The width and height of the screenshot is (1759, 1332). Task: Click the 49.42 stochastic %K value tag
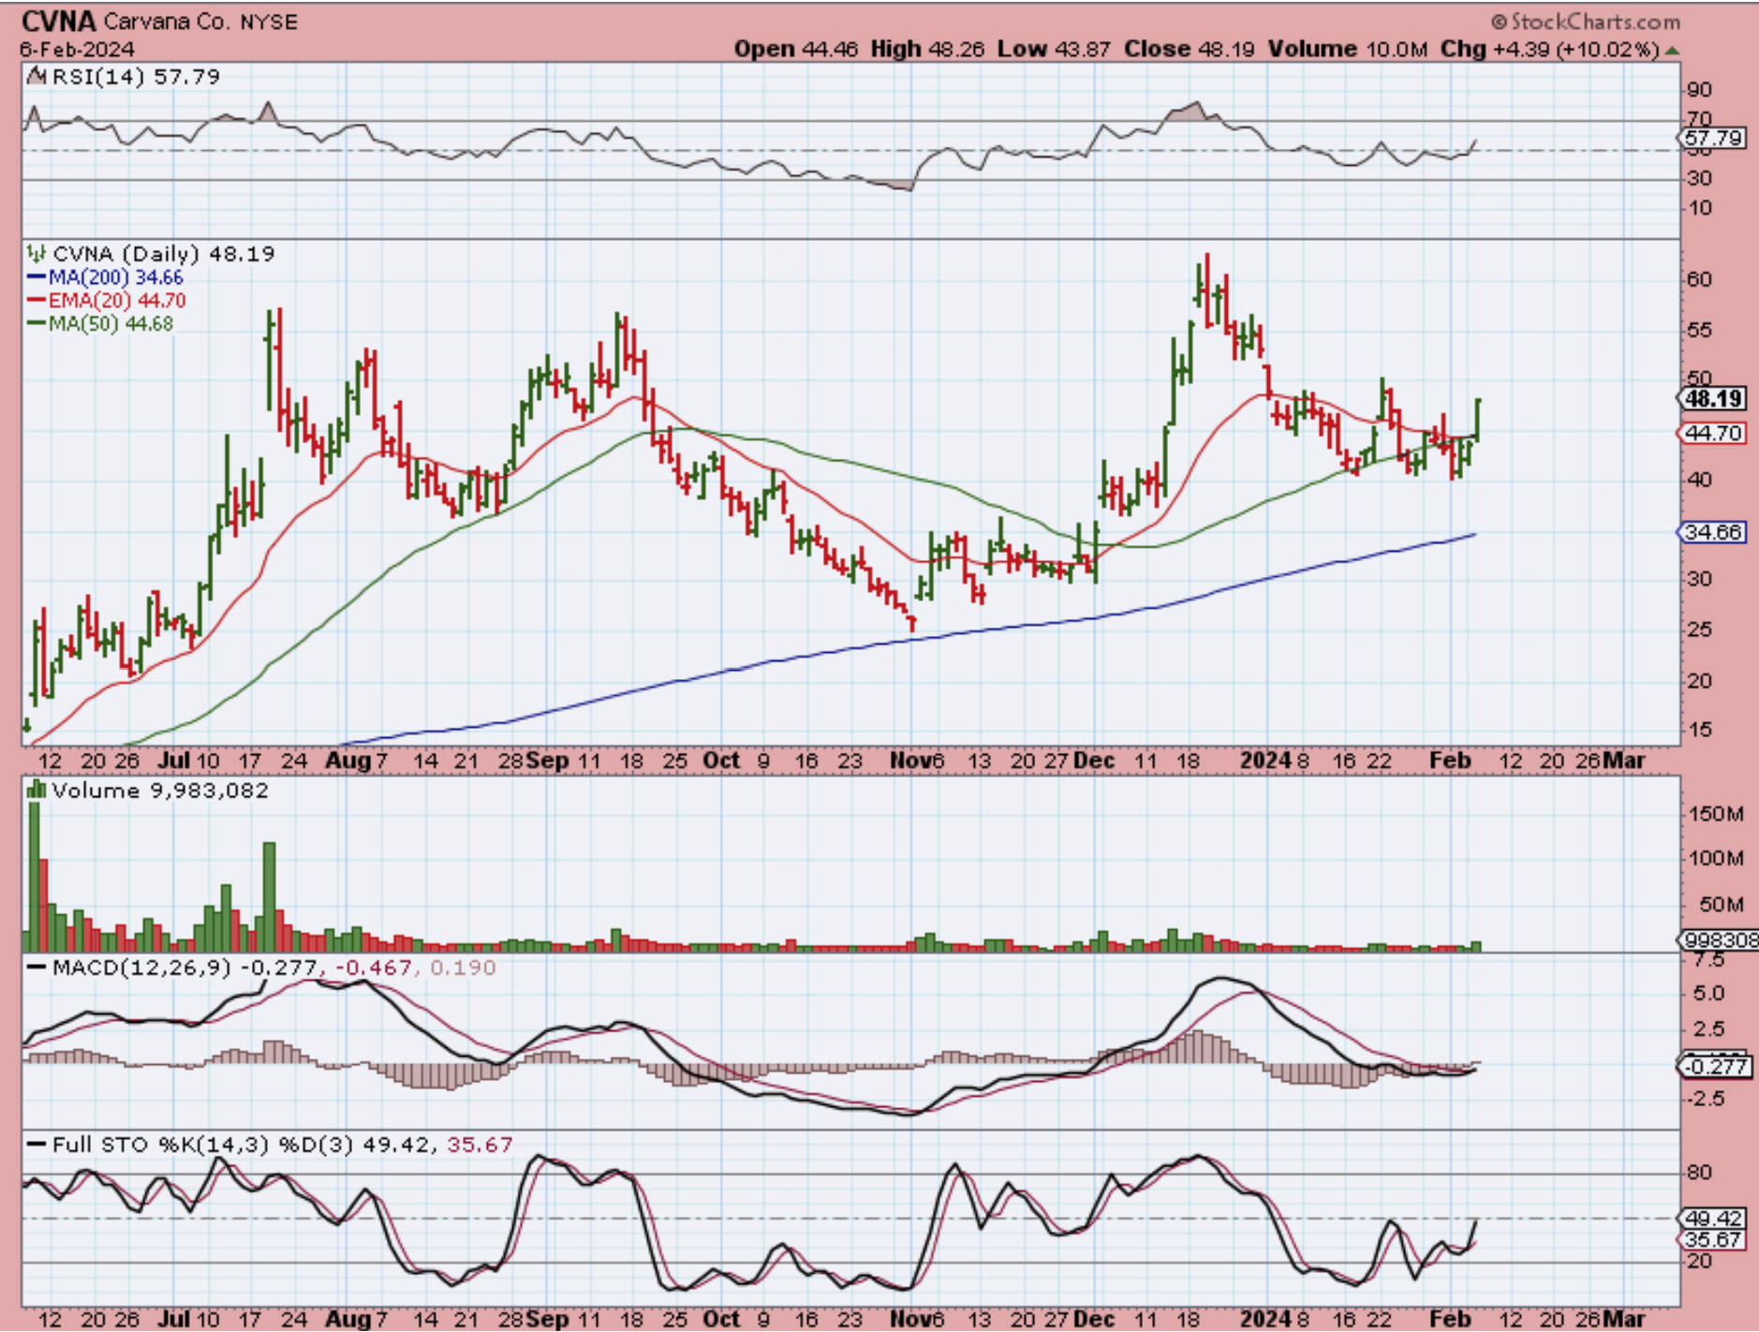[1713, 1218]
